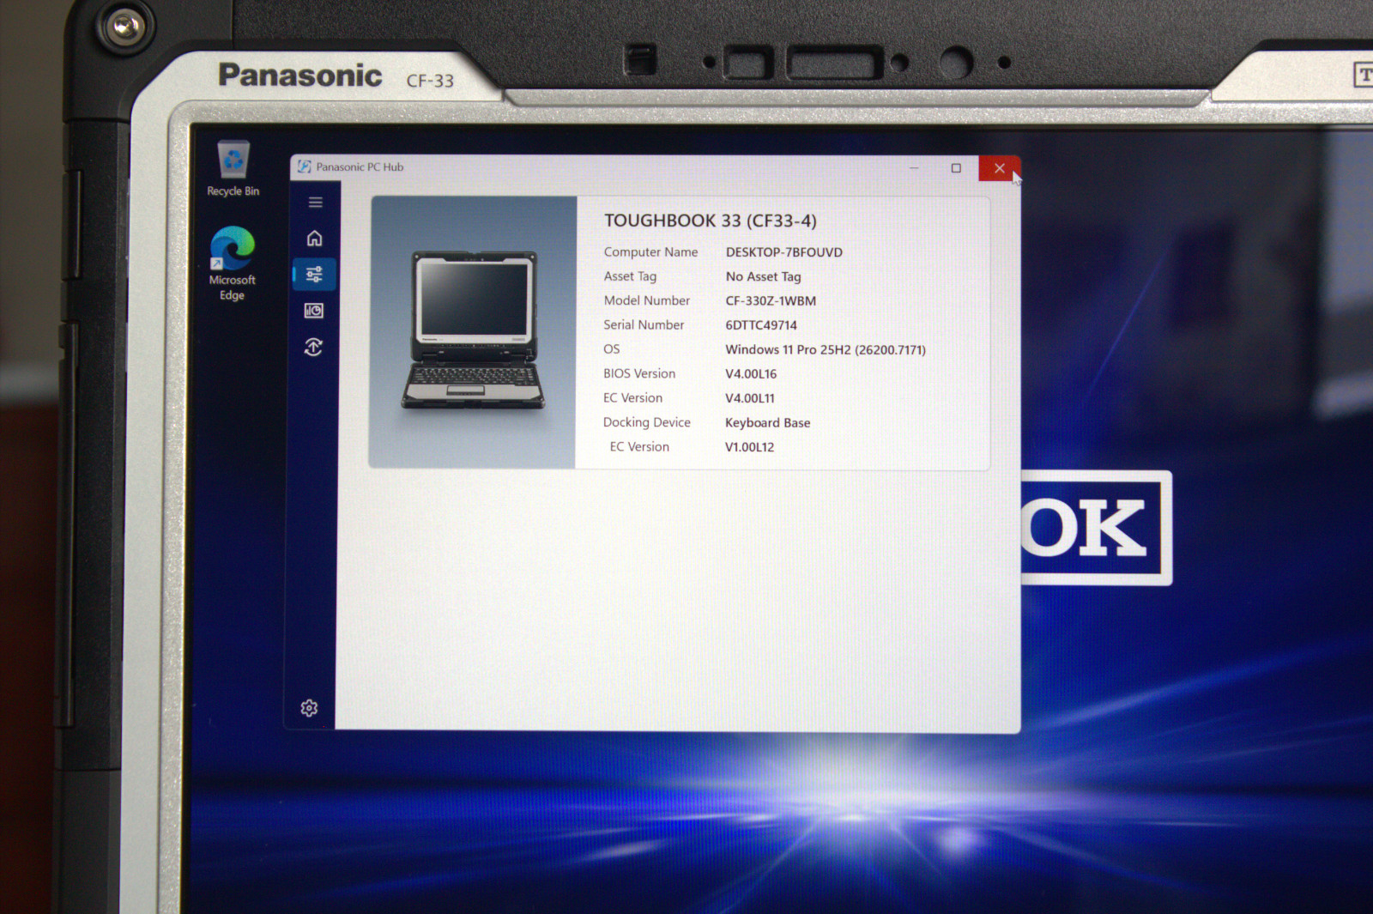Click docking EC version V1.00L12
The height and width of the screenshot is (914, 1373).
click(x=749, y=447)
